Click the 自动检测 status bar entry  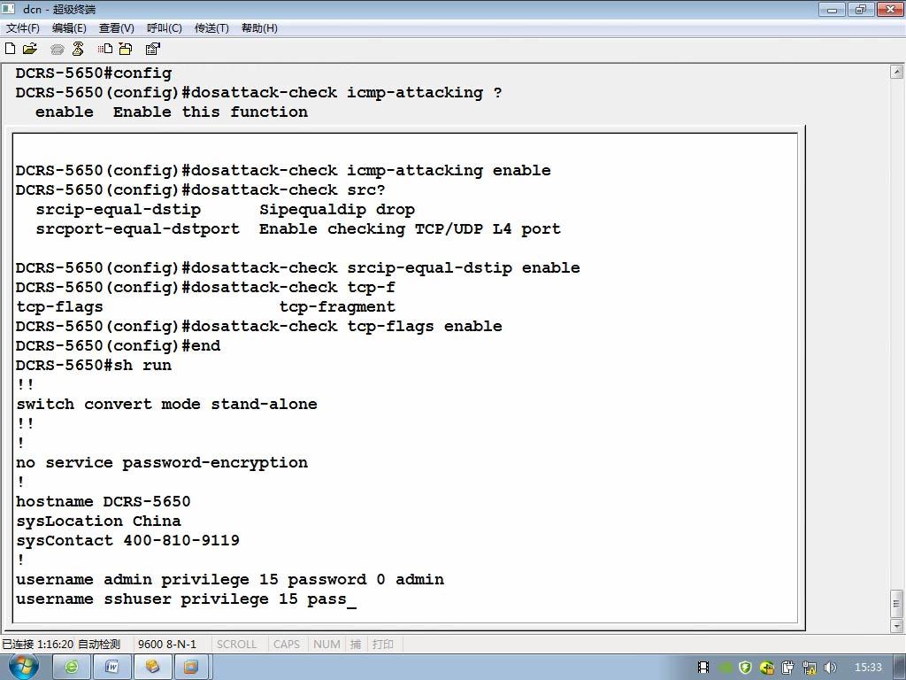[99, 644]
